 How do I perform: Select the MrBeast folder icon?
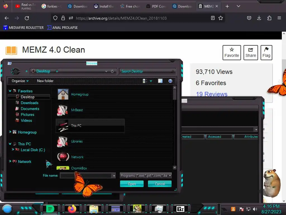point(63,110)
